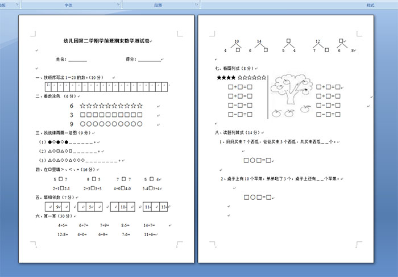
Task: Click the blank line after 得分
Action: 150,60
